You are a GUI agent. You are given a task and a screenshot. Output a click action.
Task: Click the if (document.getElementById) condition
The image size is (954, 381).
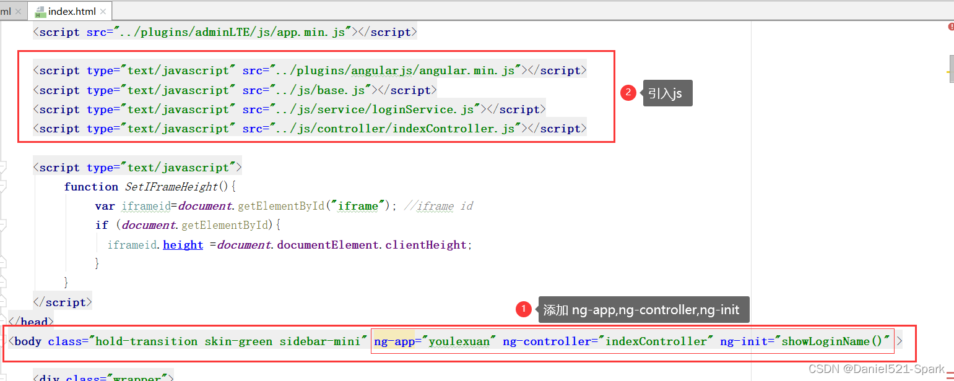188,225
